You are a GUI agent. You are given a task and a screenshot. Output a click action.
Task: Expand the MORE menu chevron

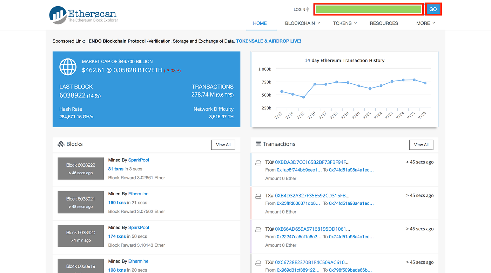click(x=434, y=23)
